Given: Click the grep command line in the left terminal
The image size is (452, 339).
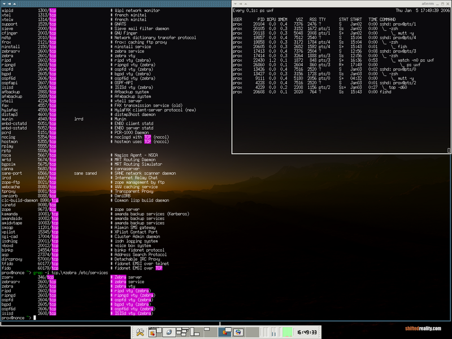Looking at the screenshot, I should (x=71, y=273).
